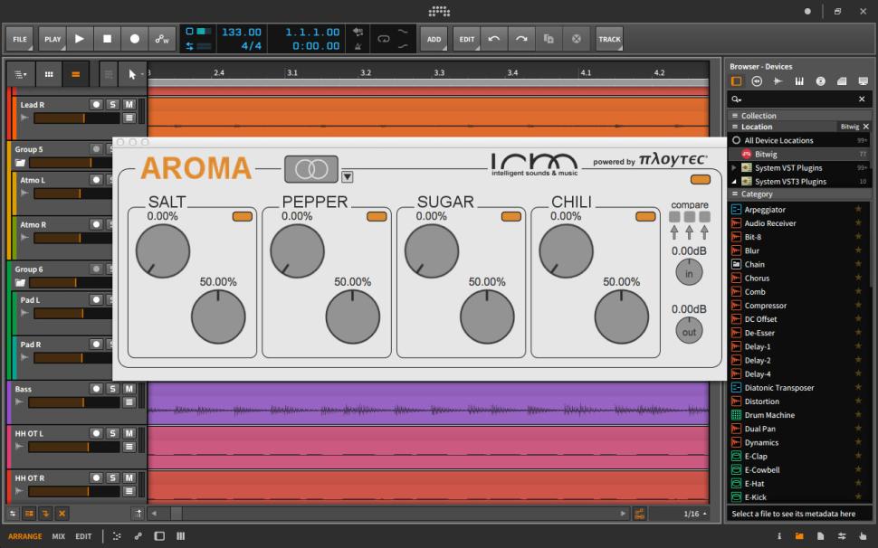The height and width of the screenshot is (548, 878).
Task: Open the FILE menu
Action: point(20,39)
